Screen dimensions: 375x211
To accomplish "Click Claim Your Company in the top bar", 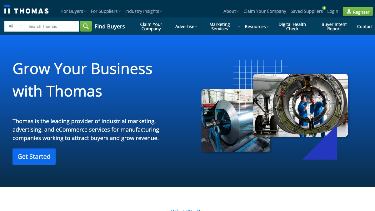I will (x=265, y=11).
